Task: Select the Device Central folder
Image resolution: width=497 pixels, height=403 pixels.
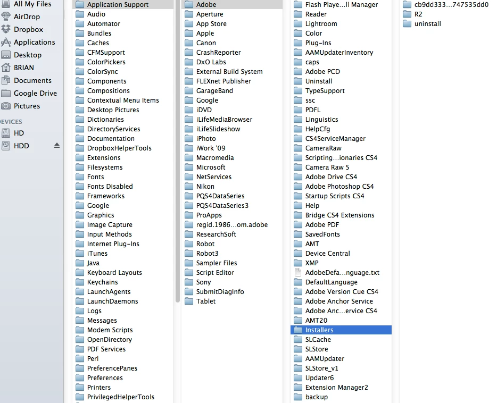Action: click(341, 253)
